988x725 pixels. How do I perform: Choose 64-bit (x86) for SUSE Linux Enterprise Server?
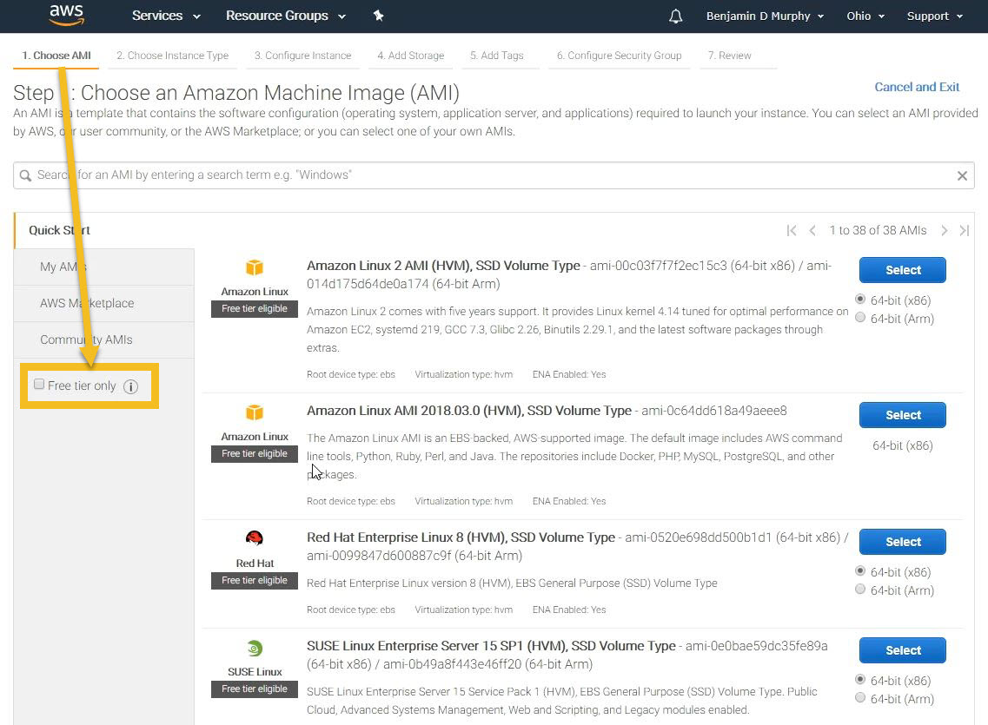tap(860, 679)
